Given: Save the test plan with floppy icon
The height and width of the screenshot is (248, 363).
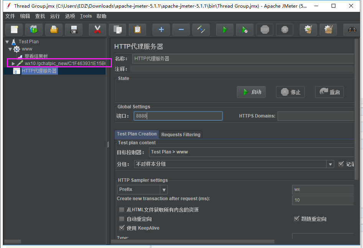Looking at the screenshot, I should (74, 29).
